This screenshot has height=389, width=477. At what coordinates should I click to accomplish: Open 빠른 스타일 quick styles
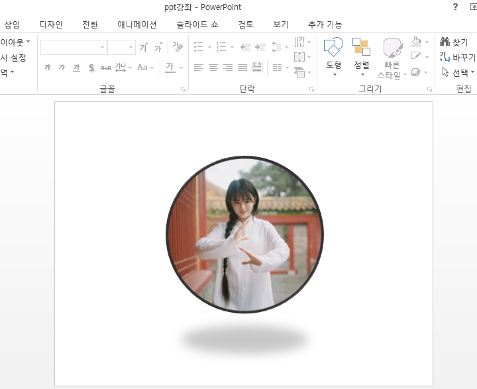pyautogui.click(x=392, y=58)
